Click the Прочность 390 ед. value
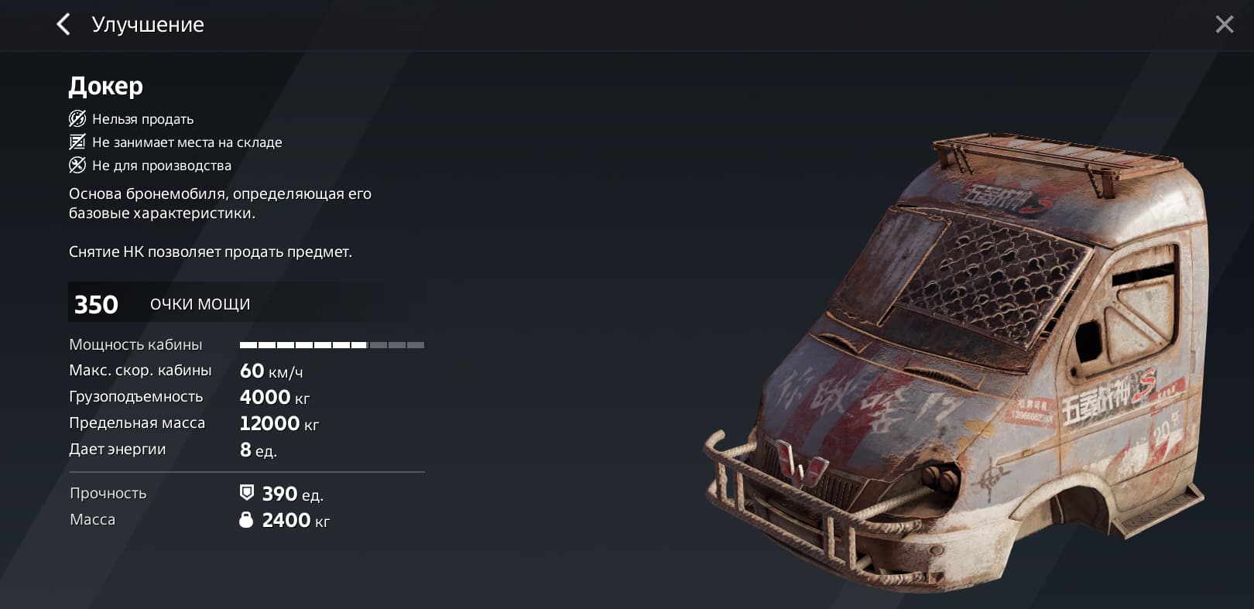Image resolution: width=1254 pixels, height=609 pixels. click(x=293, y=494)
